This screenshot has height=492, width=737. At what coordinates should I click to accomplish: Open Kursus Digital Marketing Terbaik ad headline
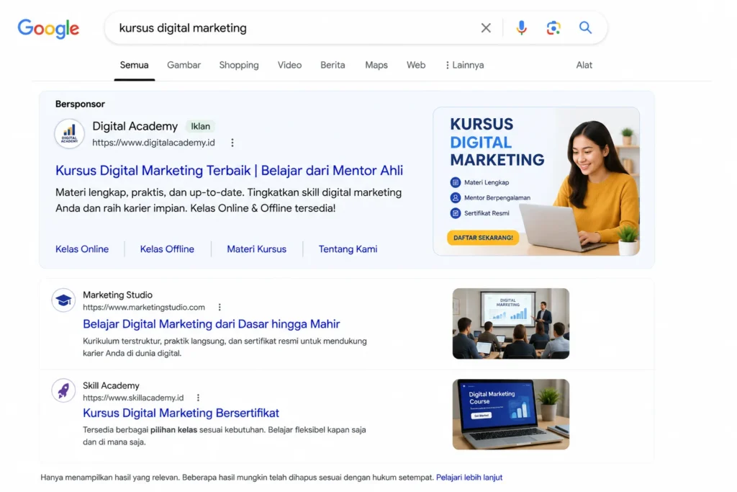tap(229, 170)
